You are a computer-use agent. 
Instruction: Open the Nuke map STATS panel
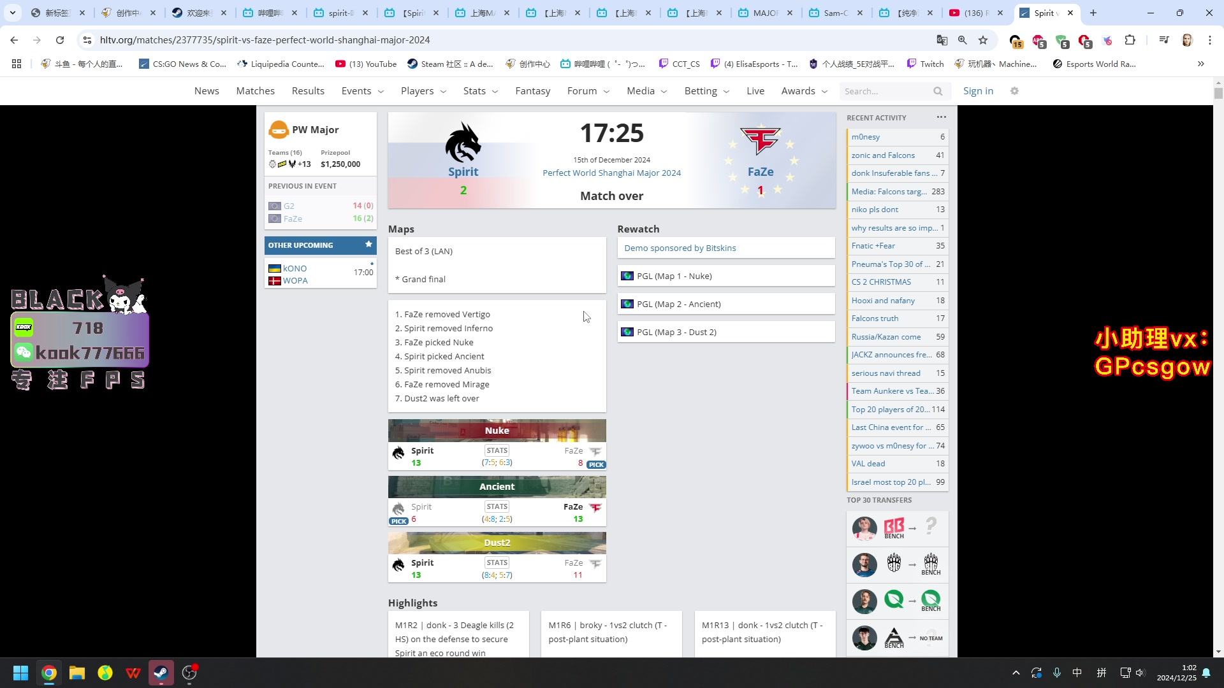coord(497,450)
